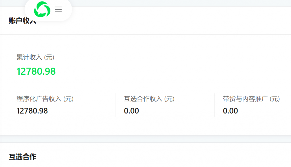Toggle the navigation drawer via menu icon
The height and width of the screenshot is (167, 291).
[x=58, y=10]
